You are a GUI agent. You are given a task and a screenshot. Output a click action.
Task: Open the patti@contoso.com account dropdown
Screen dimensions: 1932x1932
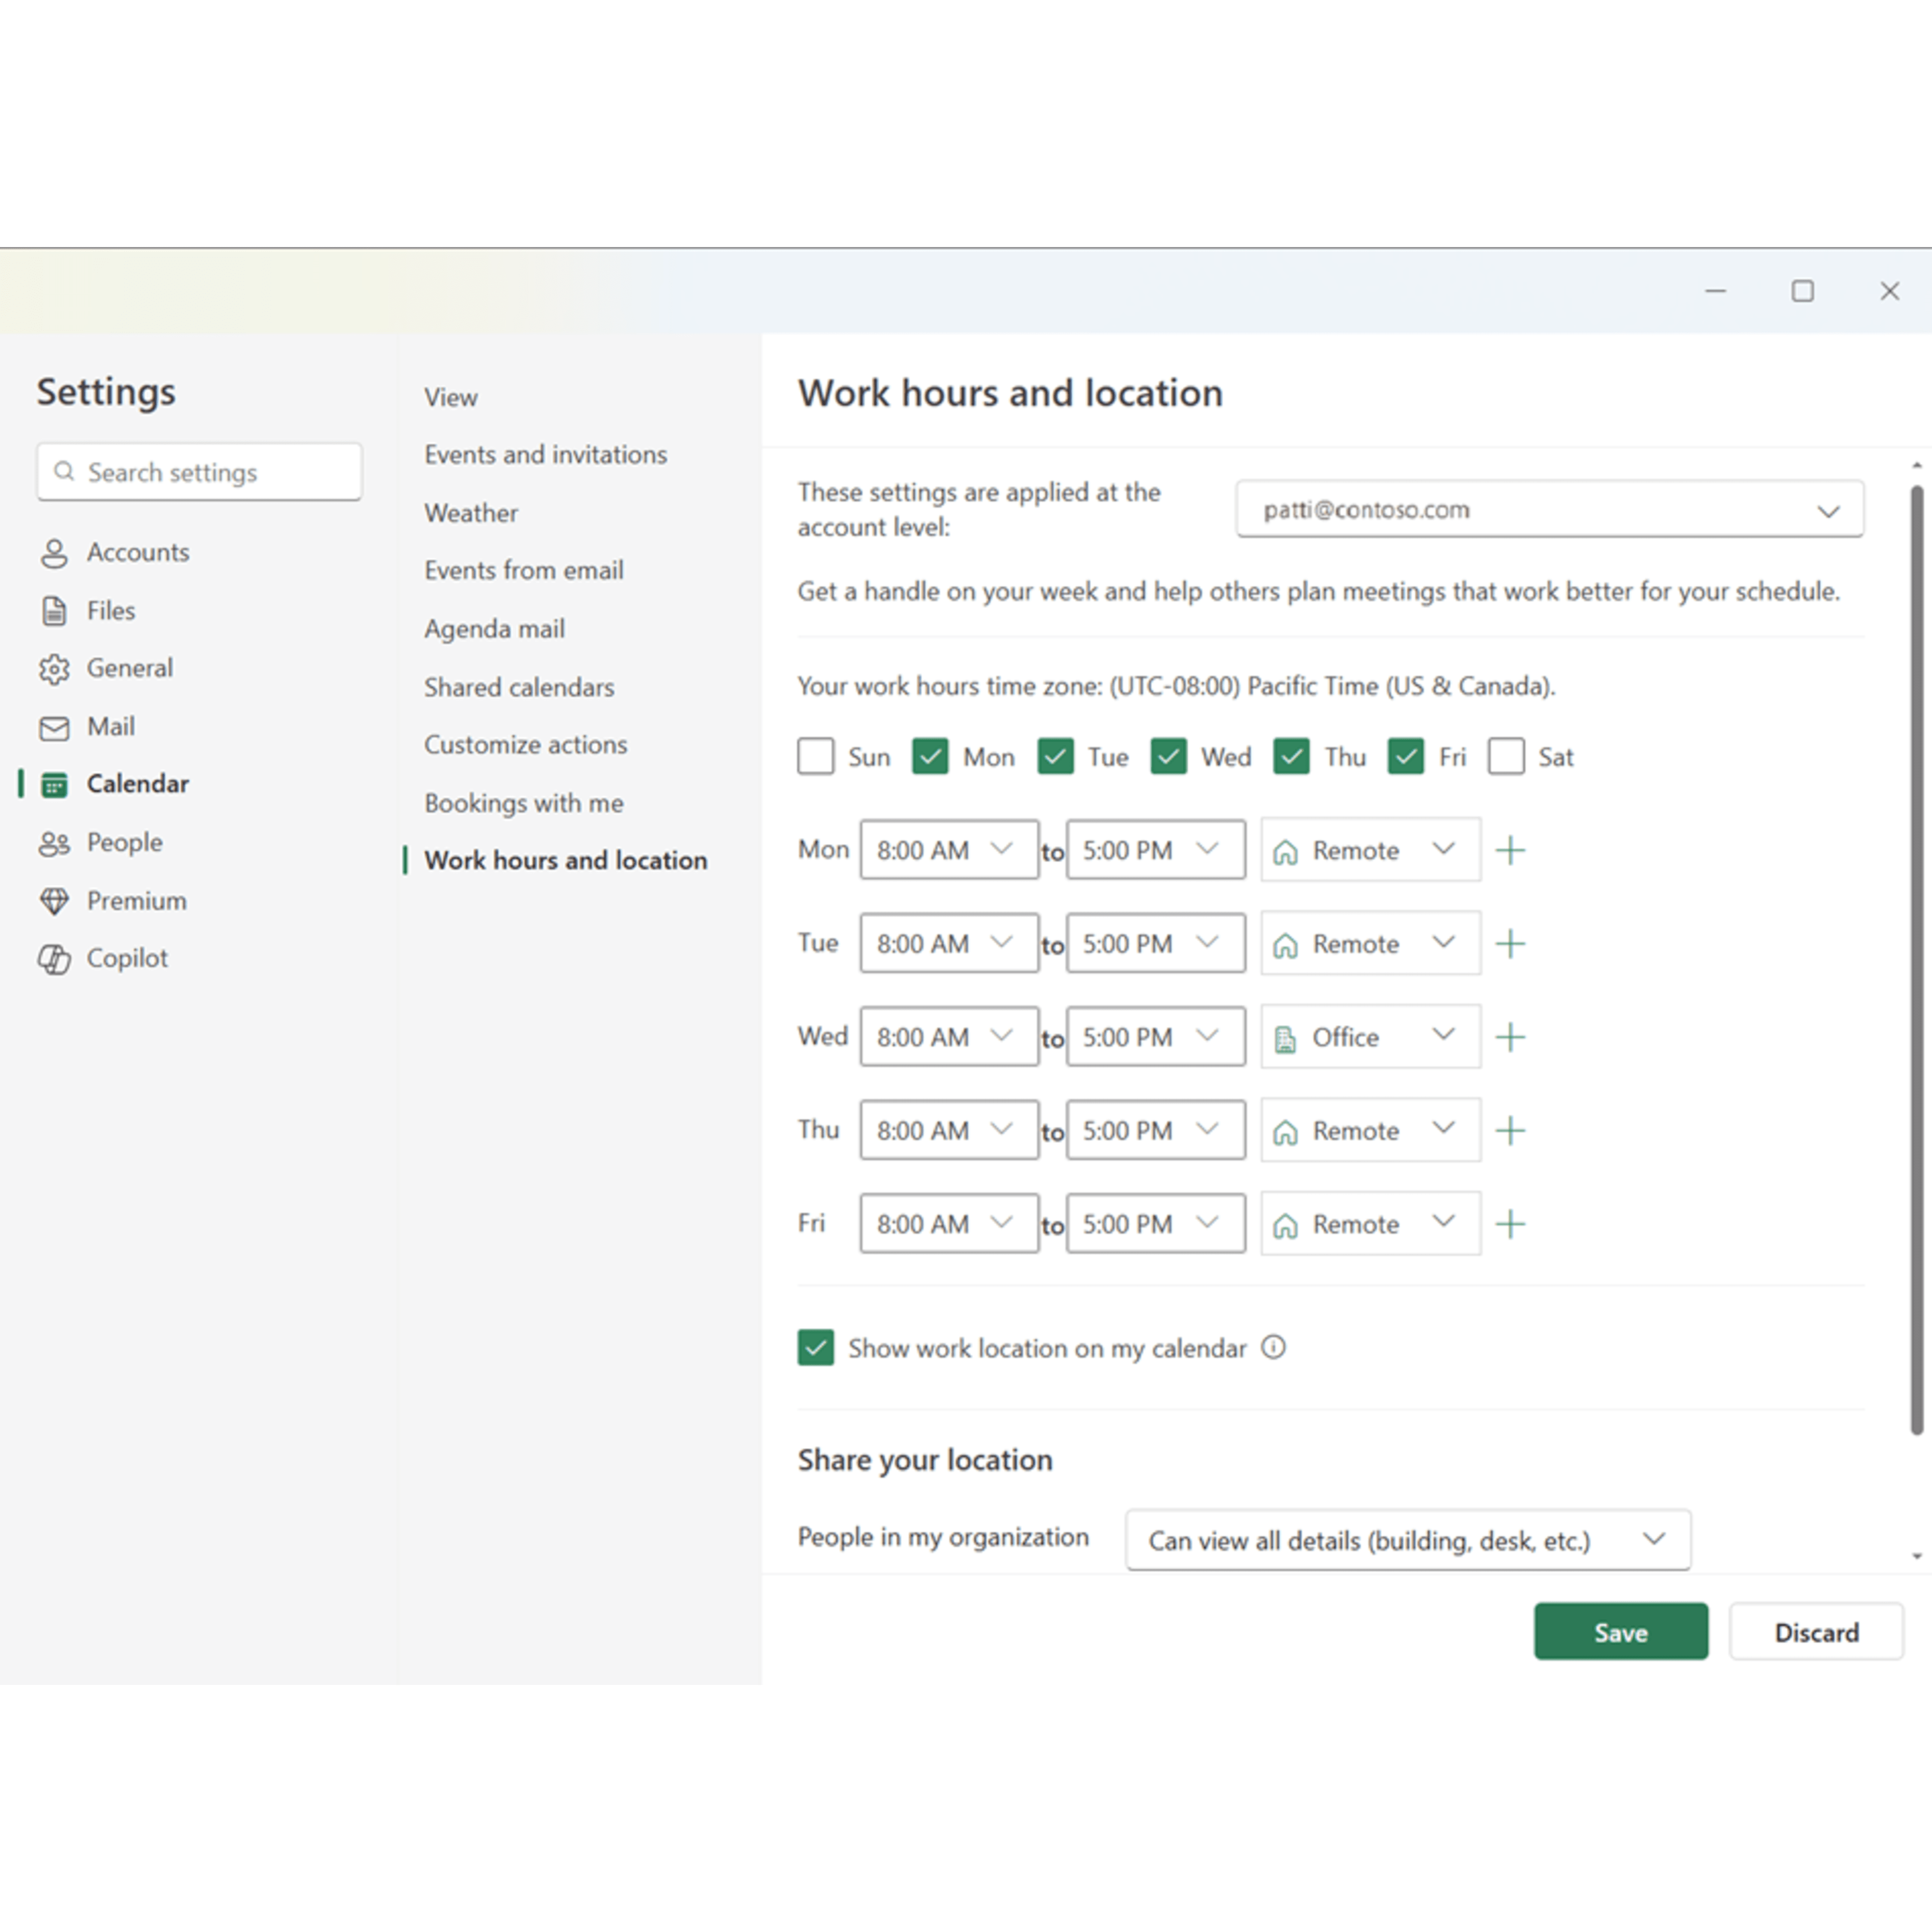tap(1549, 509)
